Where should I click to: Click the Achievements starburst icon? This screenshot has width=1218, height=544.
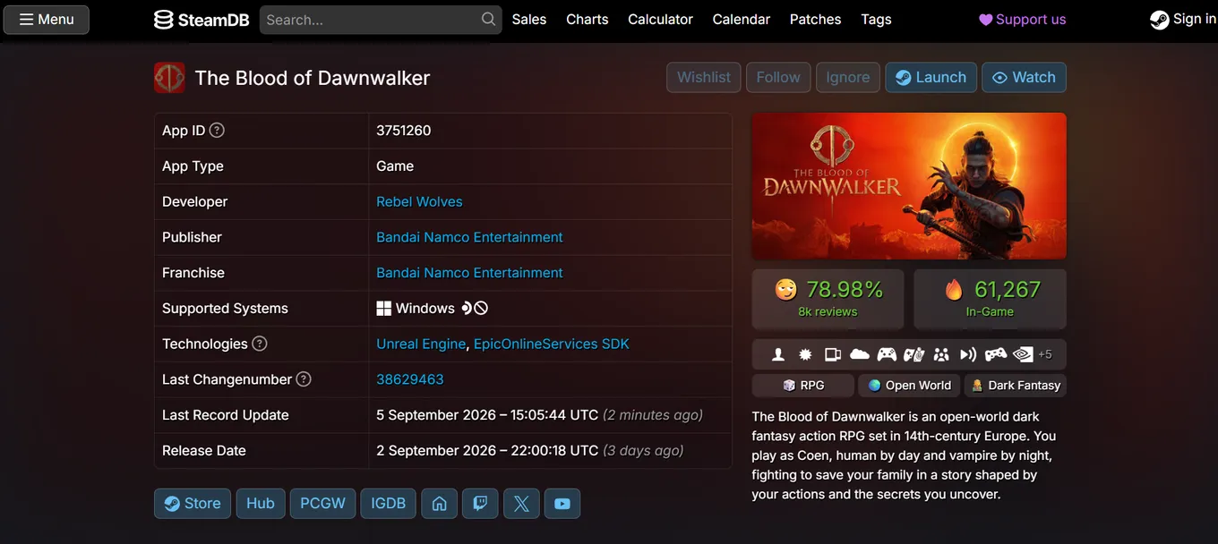[805, 354]
